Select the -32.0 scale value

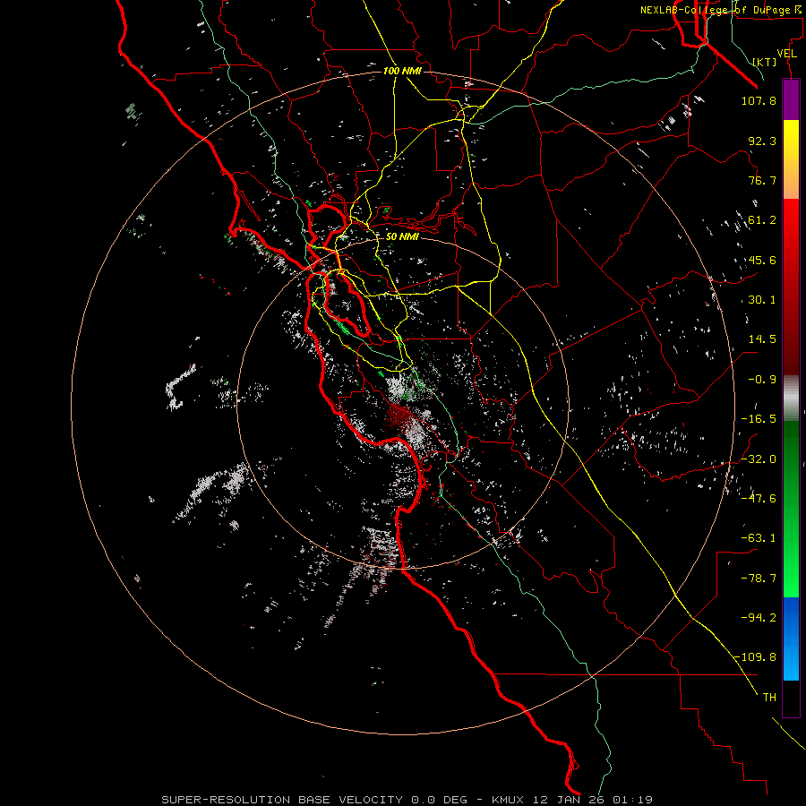click(759, 459)
